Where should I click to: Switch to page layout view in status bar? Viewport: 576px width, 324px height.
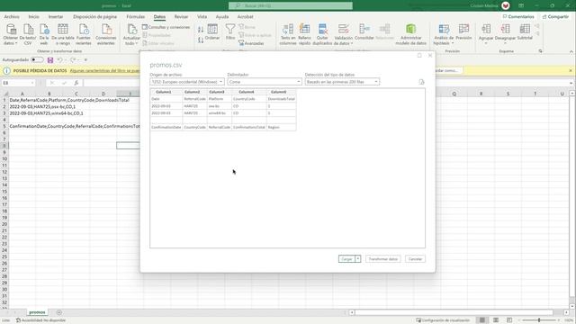496,320
